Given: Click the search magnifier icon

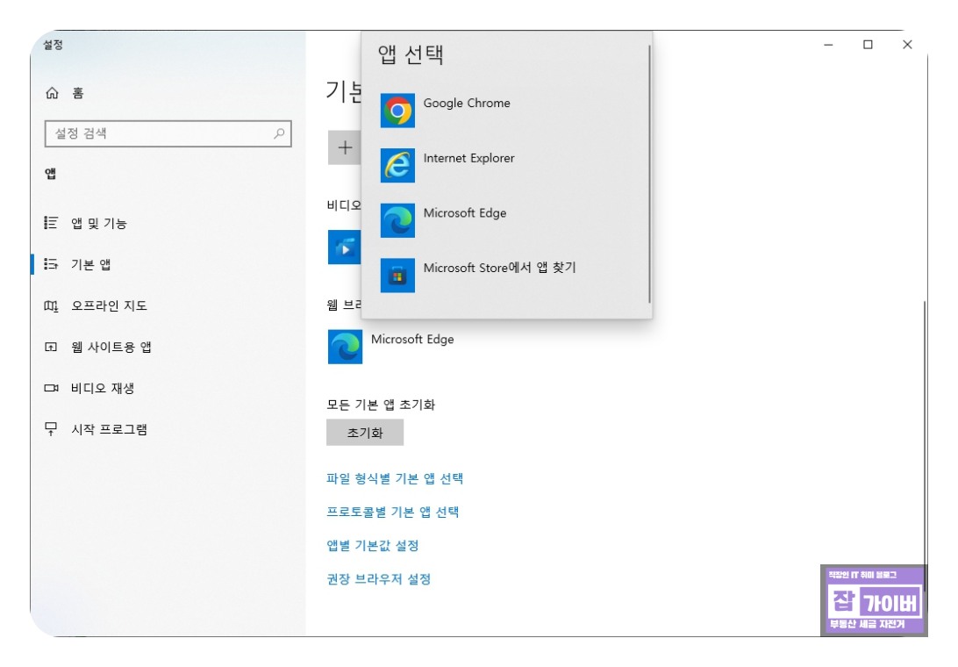Looking at the screenshot, I should [279, 133].
